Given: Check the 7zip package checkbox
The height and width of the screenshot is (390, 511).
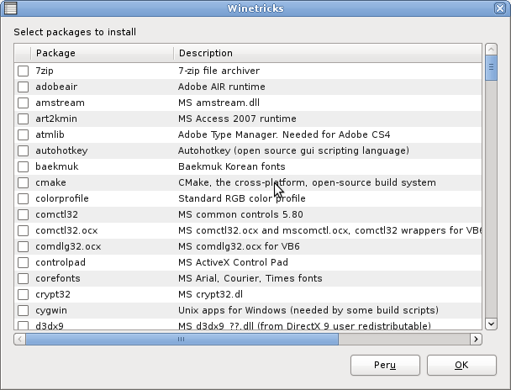Looking at the screenshot, I should pos(24,71).
